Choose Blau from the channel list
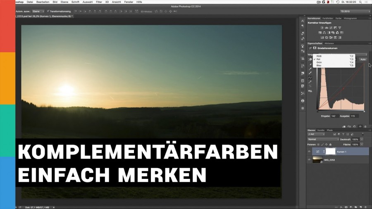Image resolution: width=372 pixels, height=209 pixels. [319, 65]
